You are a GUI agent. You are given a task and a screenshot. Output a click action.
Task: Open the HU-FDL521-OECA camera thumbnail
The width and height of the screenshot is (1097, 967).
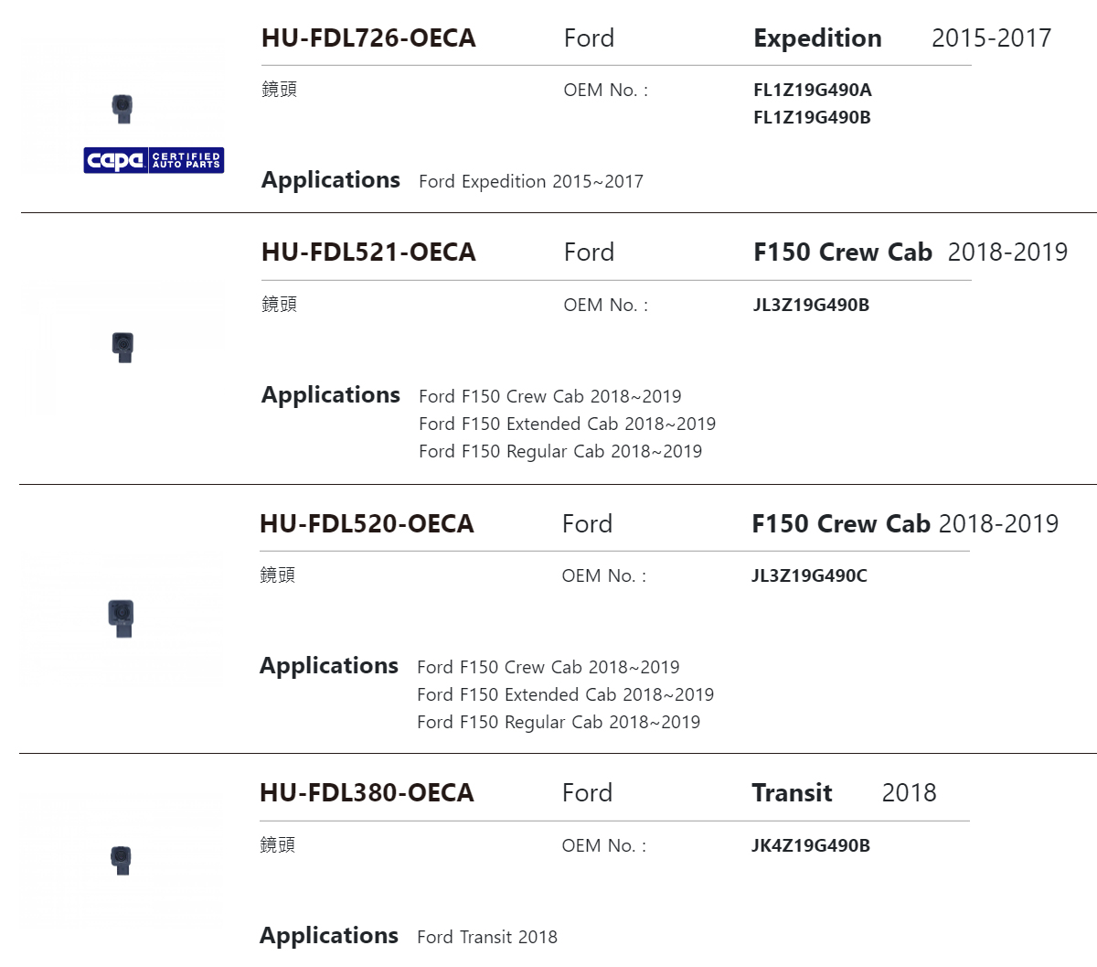tap(122, 347)
